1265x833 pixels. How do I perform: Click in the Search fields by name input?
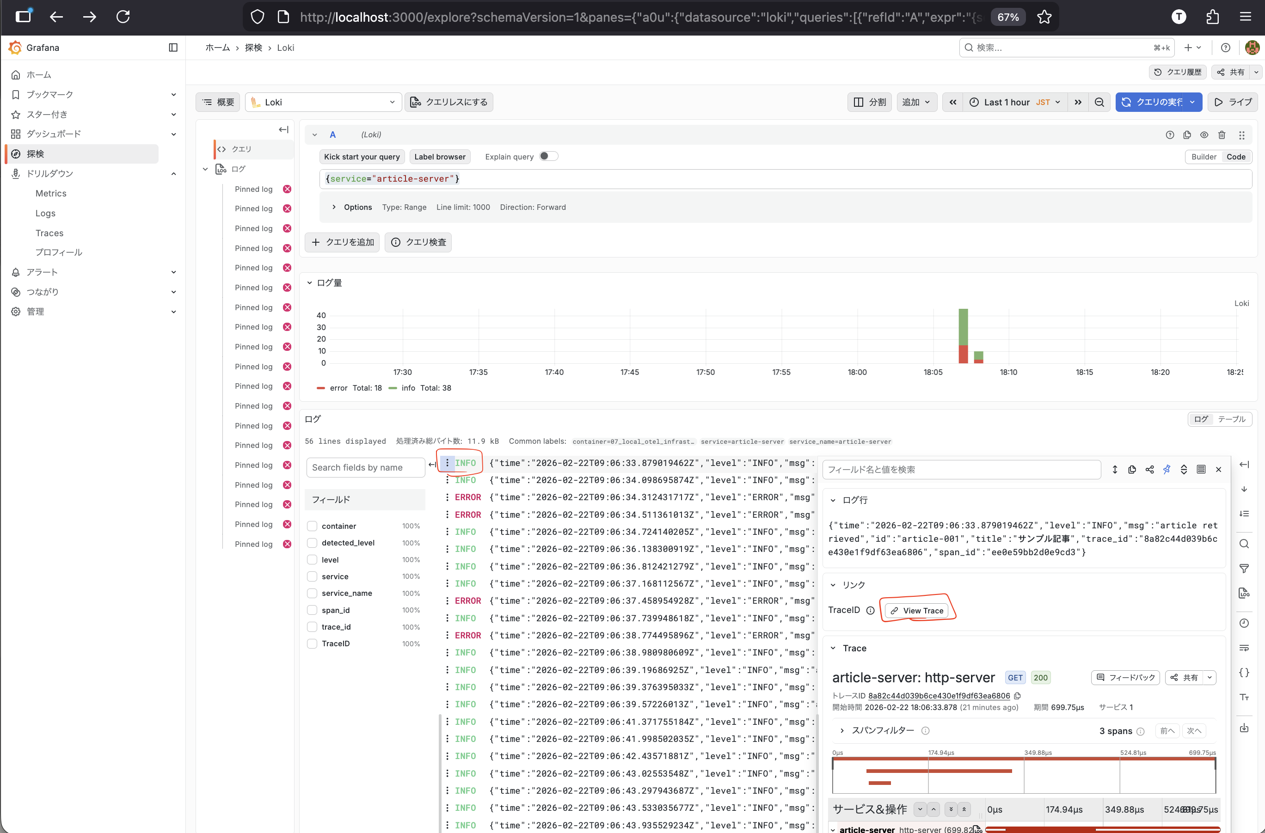pyautogui.click(x=366, y=467)
